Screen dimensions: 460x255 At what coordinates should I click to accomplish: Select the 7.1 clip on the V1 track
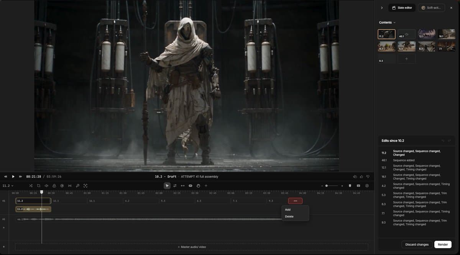(249, 201)
